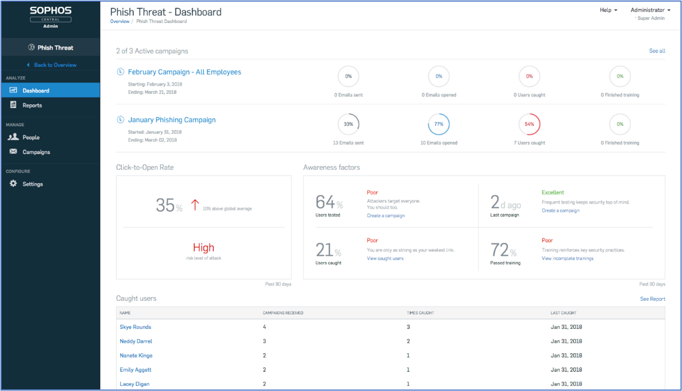Click Create a campaign under Users tested
Image resolution: width=682 pixels, height=391 pixels.
pos(386,215)
